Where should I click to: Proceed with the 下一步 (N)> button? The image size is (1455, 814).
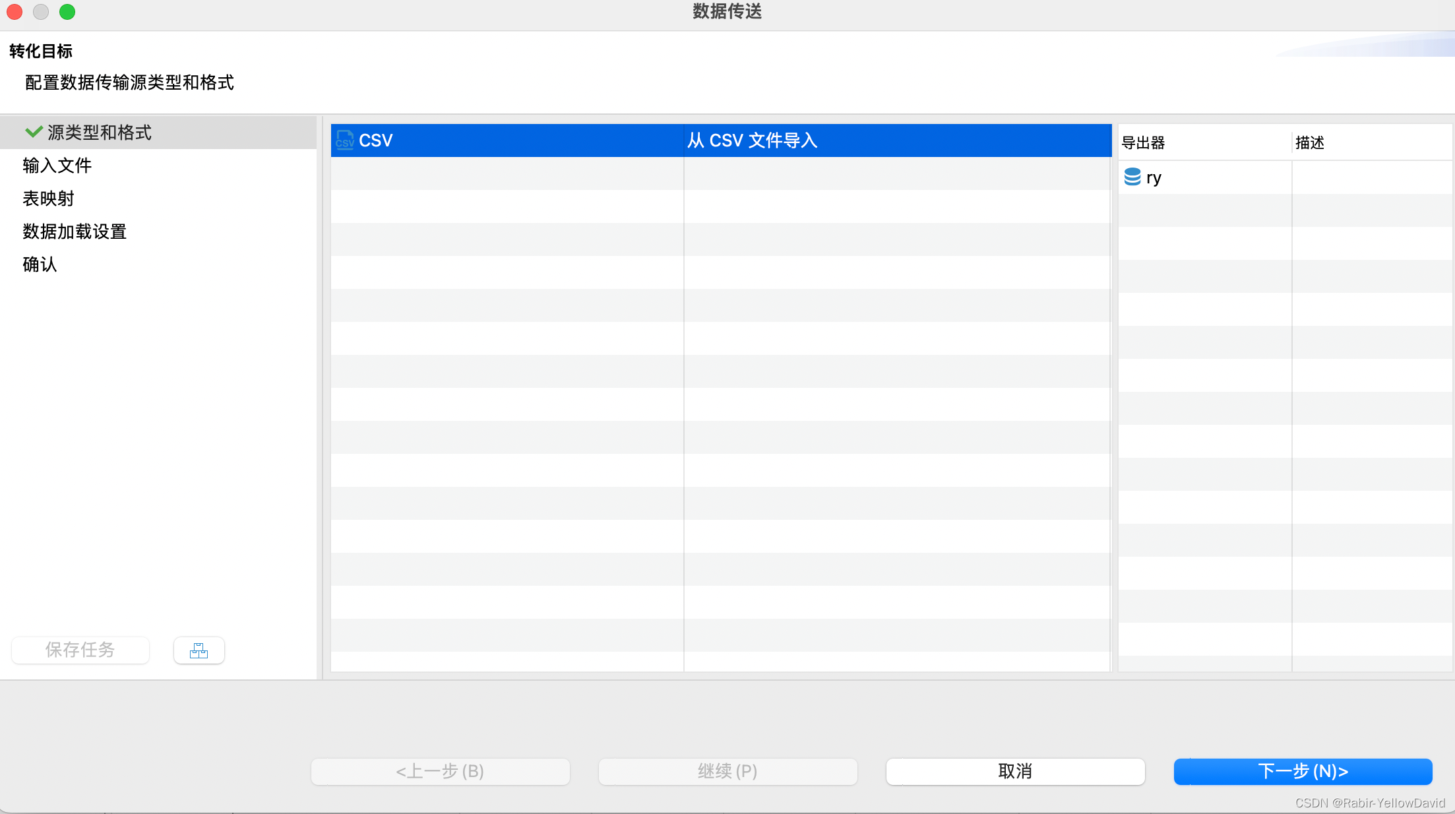[1303, 771]
